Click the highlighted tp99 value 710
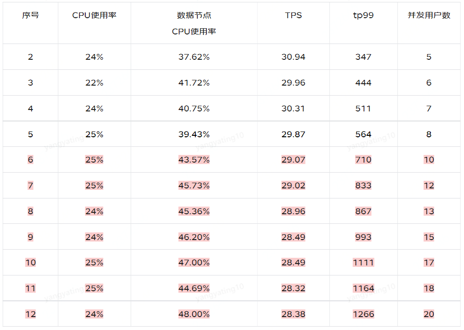This screenshot has width=464, height=330. [x=363, y=160]
